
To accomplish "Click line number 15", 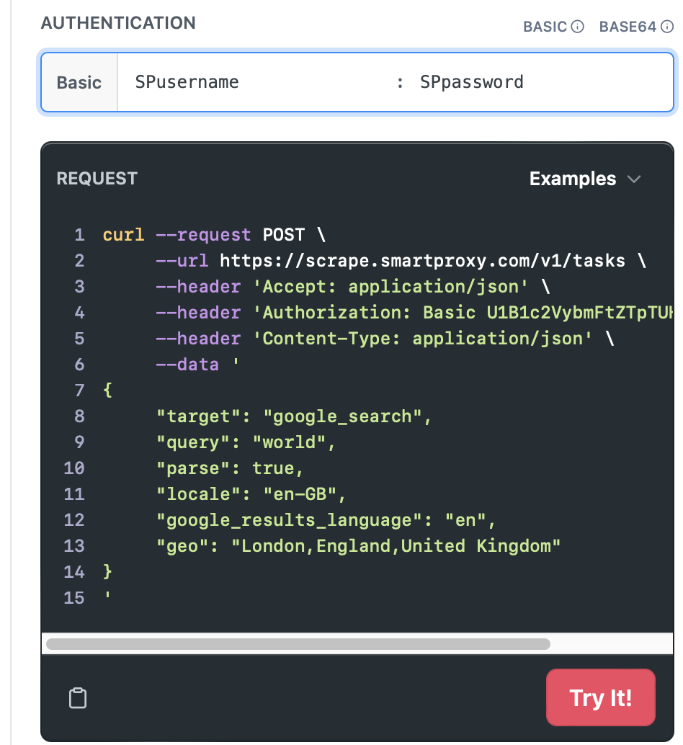I will (74, 598).
